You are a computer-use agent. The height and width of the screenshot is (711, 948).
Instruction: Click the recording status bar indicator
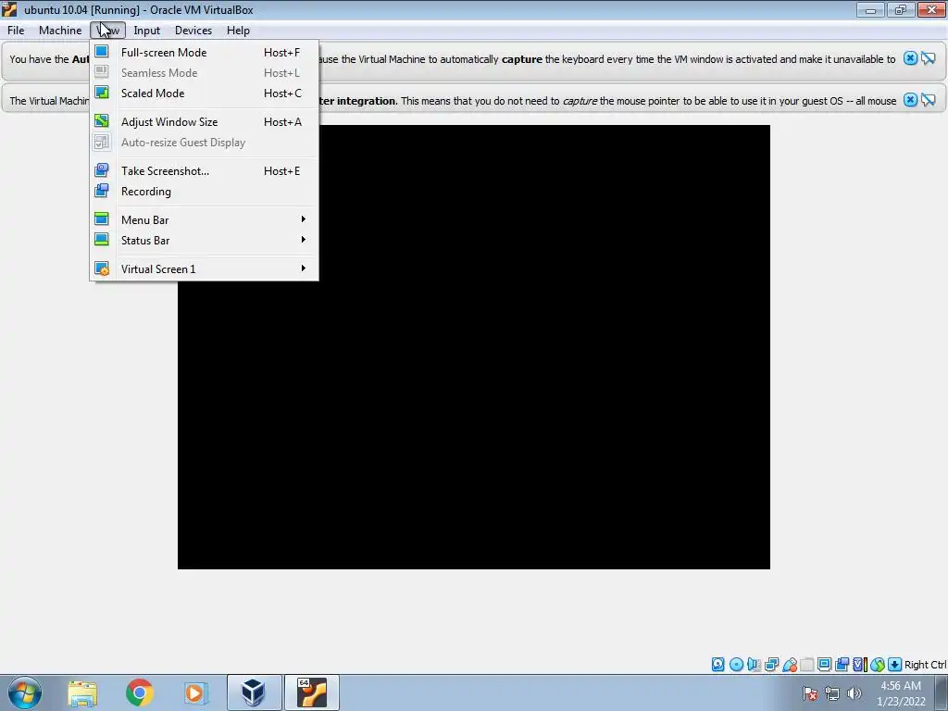pos(842,665)
